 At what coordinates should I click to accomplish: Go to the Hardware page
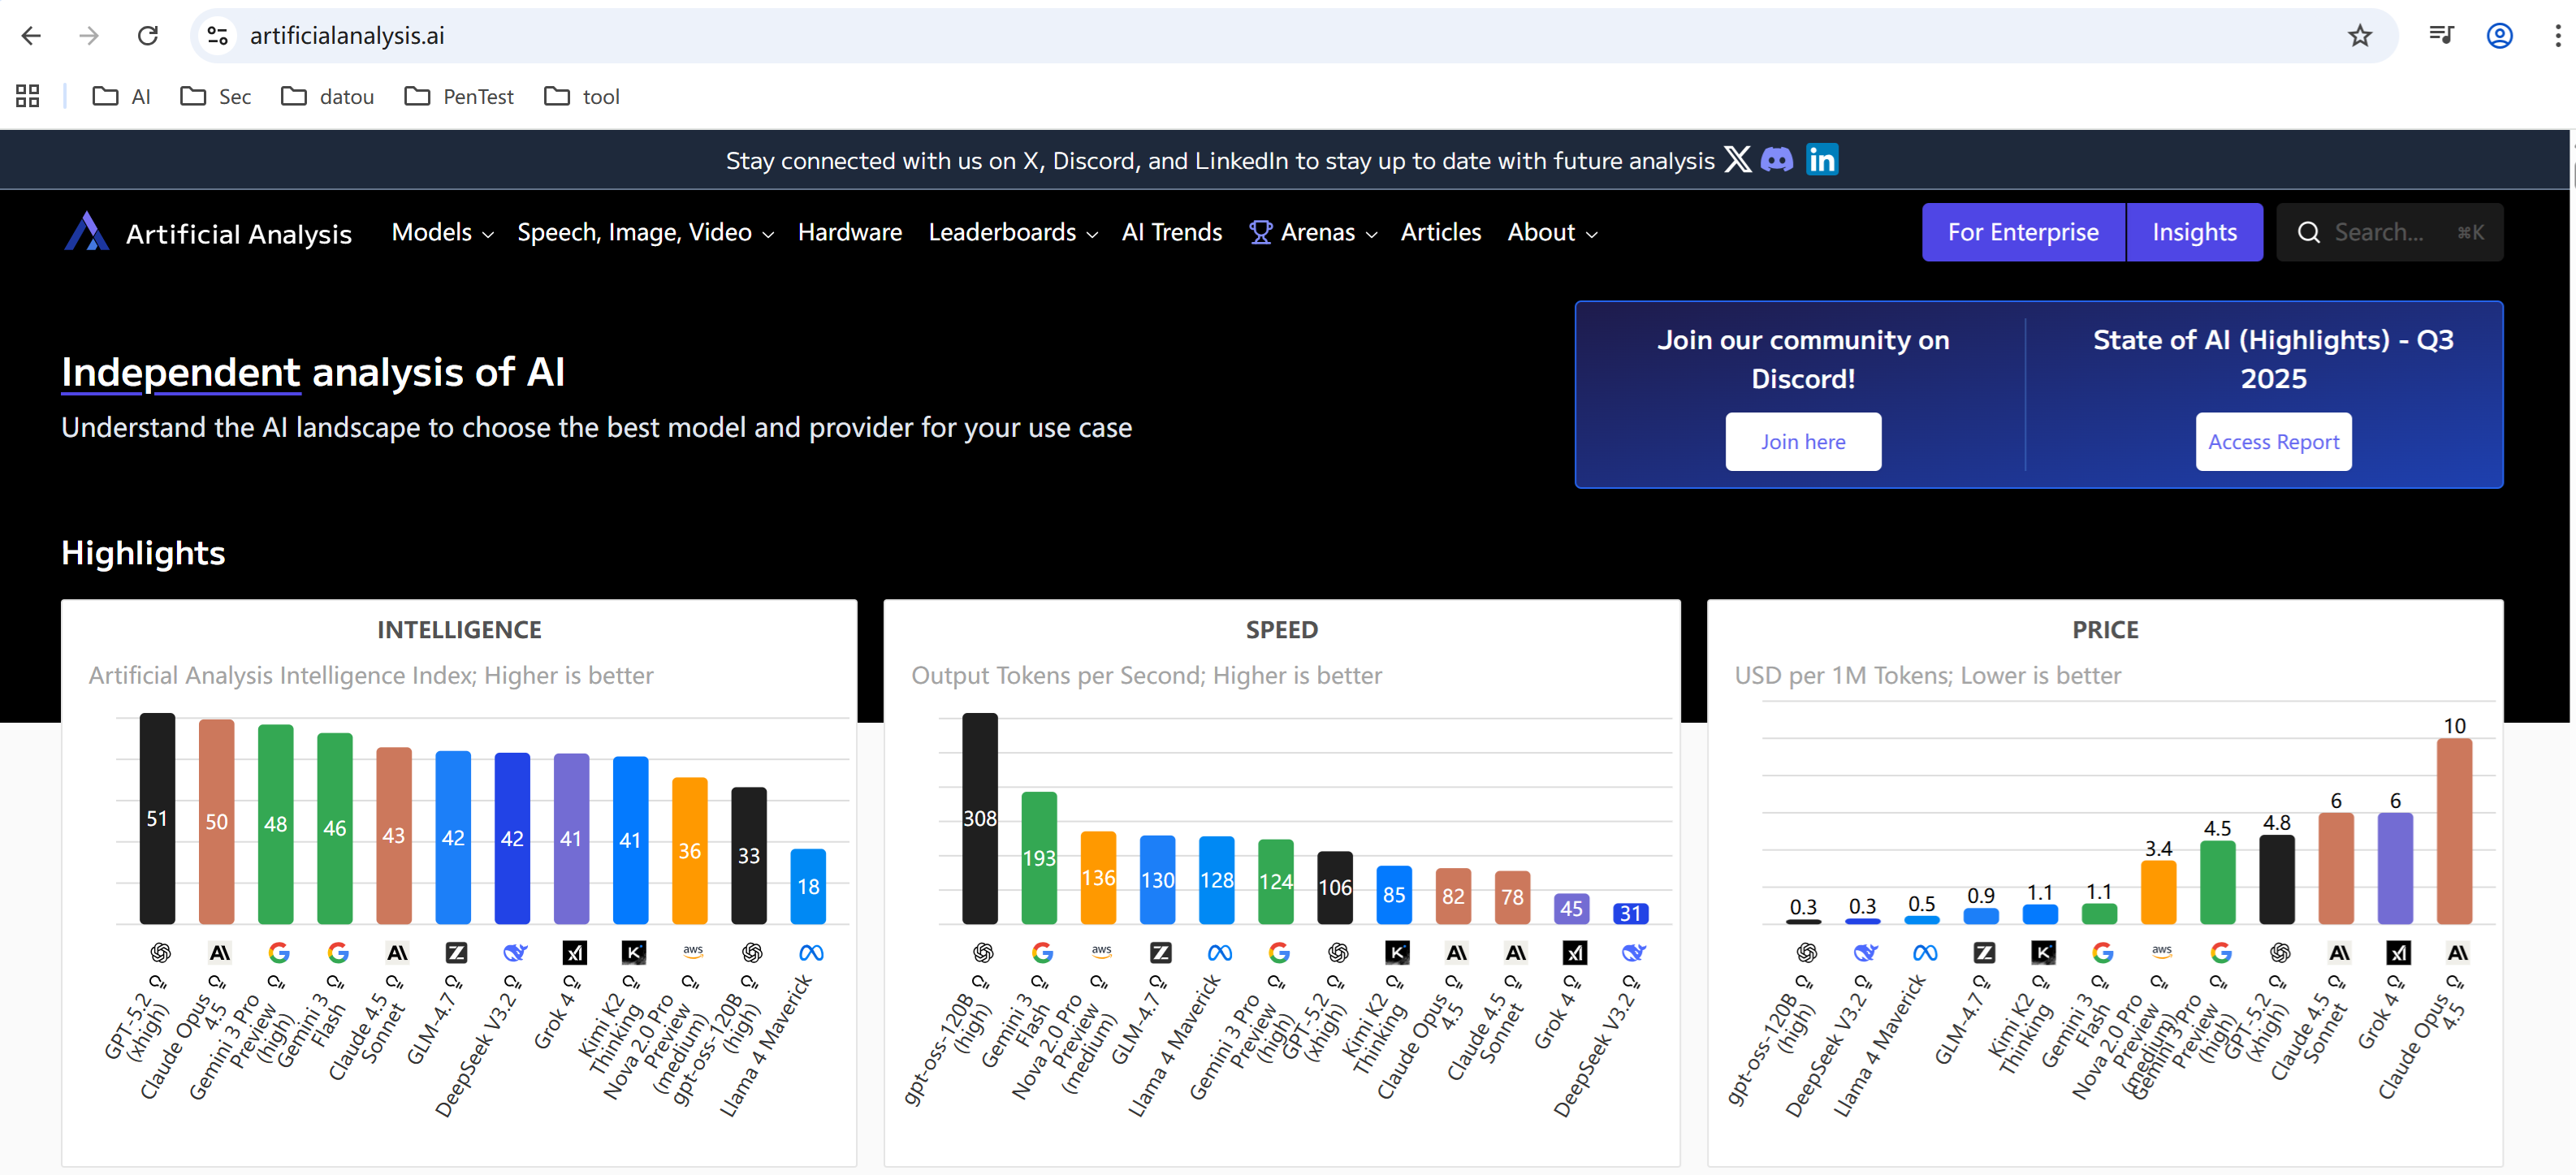(849, 233)
